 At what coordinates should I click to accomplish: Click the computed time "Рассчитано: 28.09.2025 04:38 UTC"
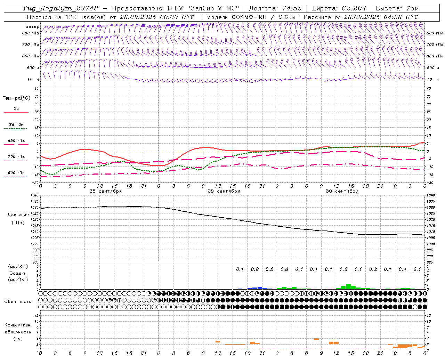pyautogui.click(x=361, y=17)
